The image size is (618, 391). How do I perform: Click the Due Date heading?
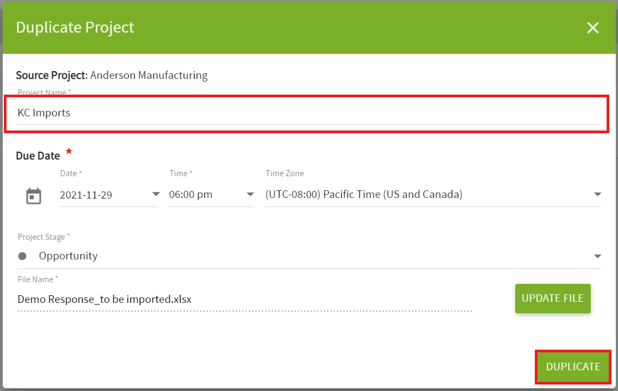[38, 156]
